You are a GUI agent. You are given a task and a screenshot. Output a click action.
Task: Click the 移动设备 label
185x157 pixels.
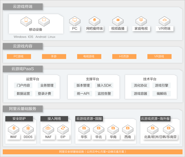[36, 29]
